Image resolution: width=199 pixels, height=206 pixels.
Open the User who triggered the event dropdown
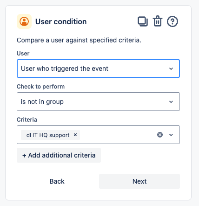(98, 69)
